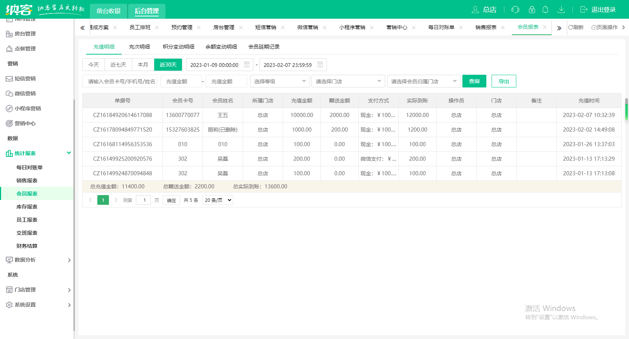Switch to the 充次明细 sub-tab
Image resolution: width=629 pixels, height=339 pixels.
(139, 47)
